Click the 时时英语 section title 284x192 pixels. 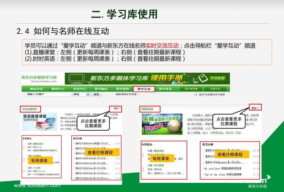point(147,109)
